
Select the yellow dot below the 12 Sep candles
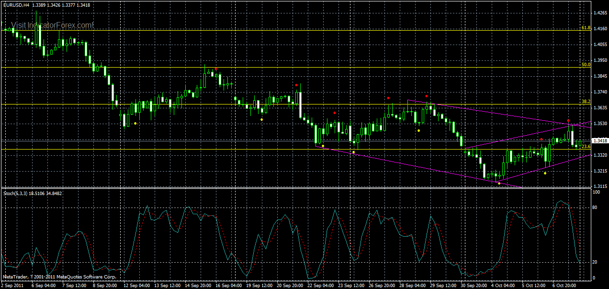tap(135, 123)
